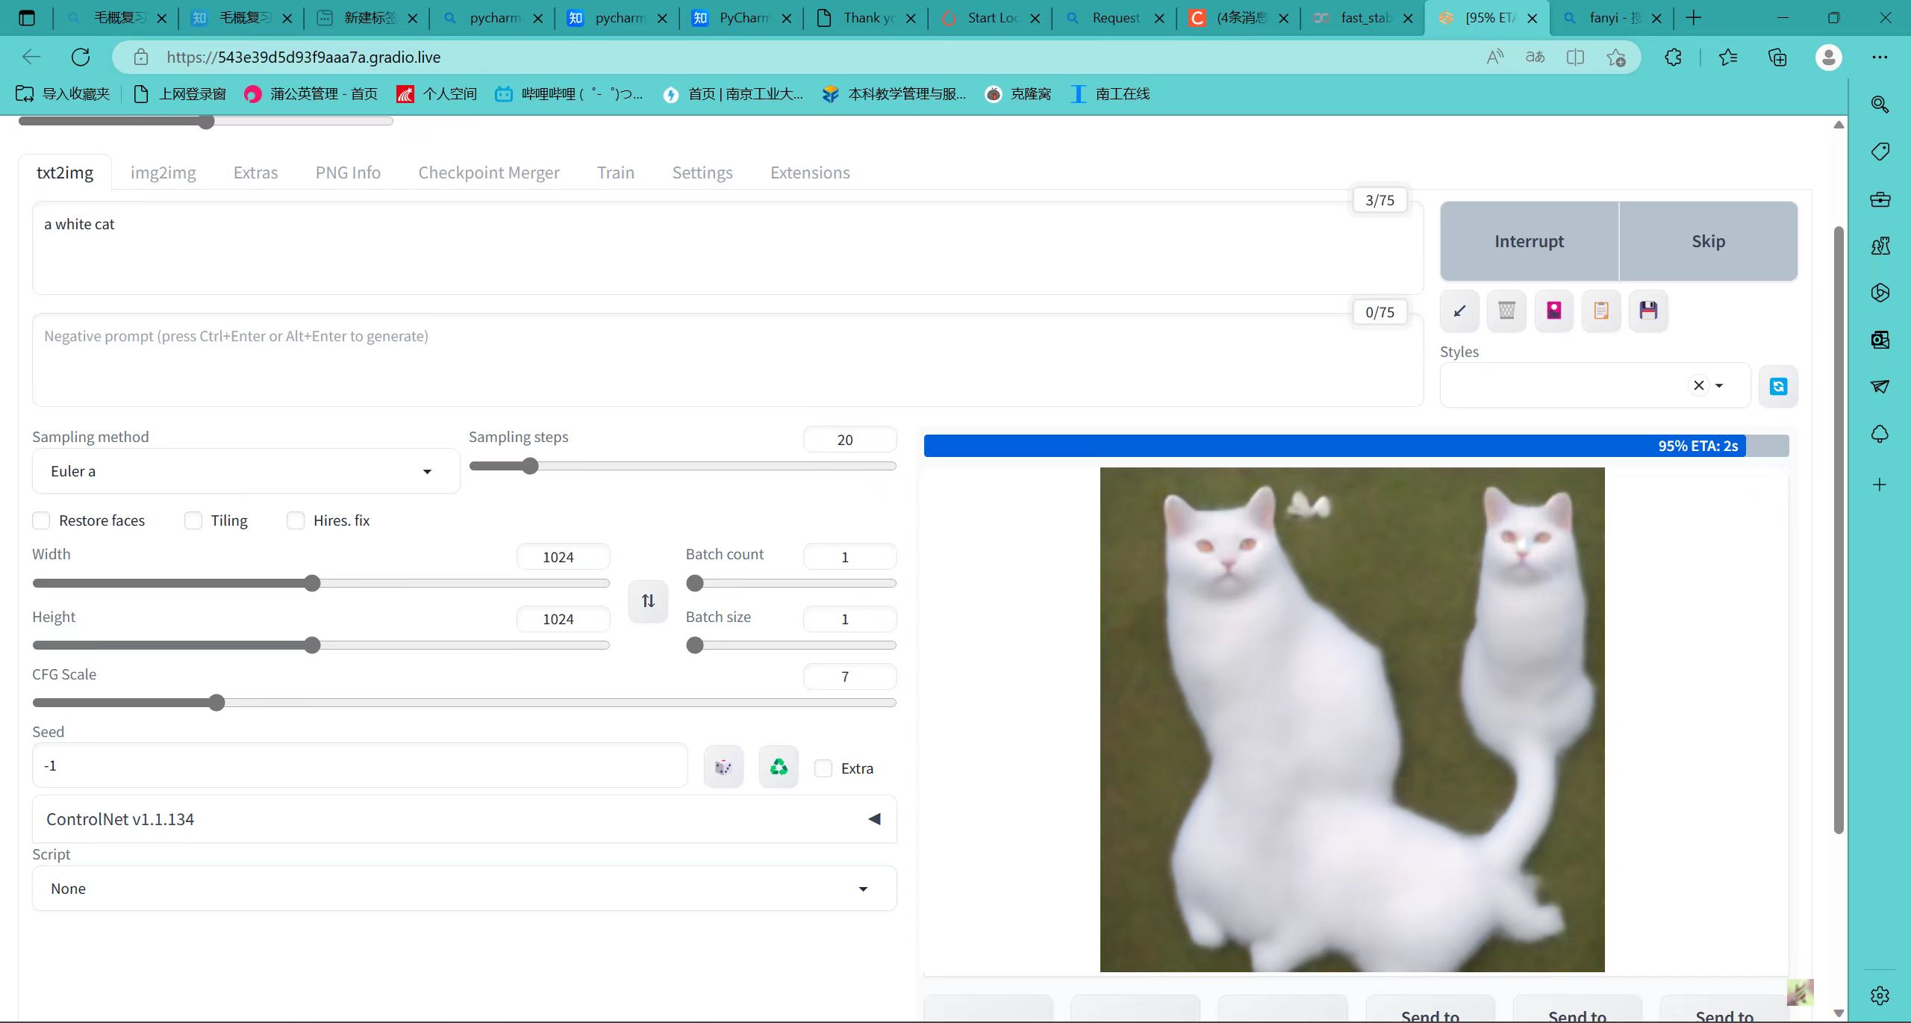The image size is (1911, 1023).
Task: Add this page to favorites star icon
Action: tap(1616, 57)
